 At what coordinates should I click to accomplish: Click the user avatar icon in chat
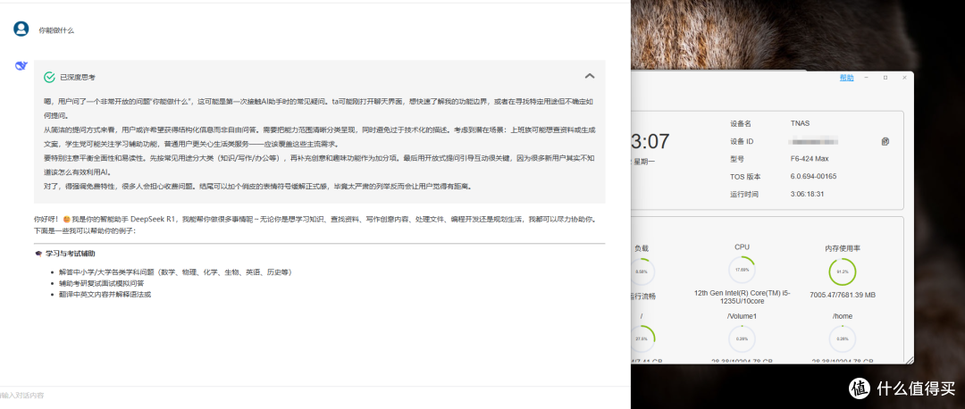point(21,29)
